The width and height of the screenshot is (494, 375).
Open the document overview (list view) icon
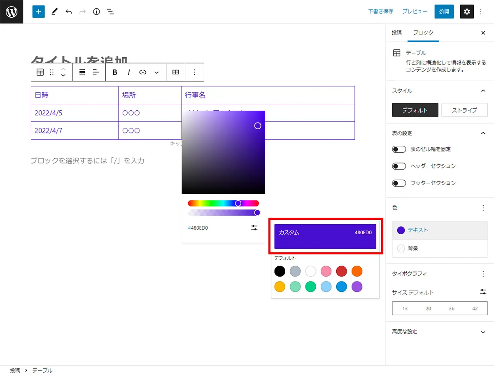(x=110, y=12)
